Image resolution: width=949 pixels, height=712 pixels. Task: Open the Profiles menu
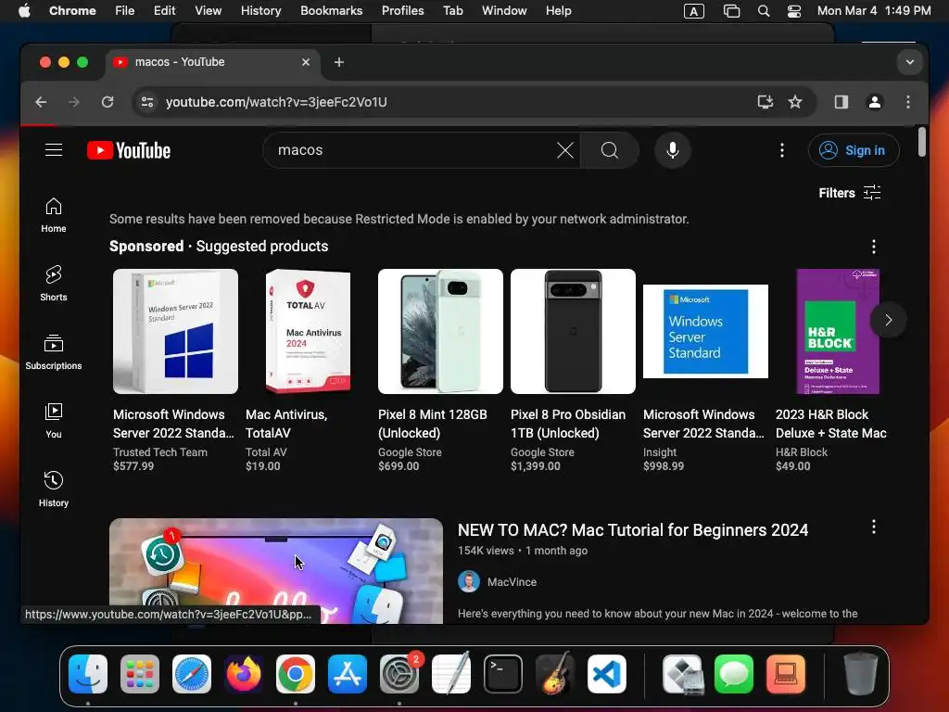[x=402, y=11]
